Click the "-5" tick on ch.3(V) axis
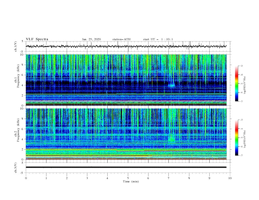This screenshot has width=259, height=200. [22, 173]
